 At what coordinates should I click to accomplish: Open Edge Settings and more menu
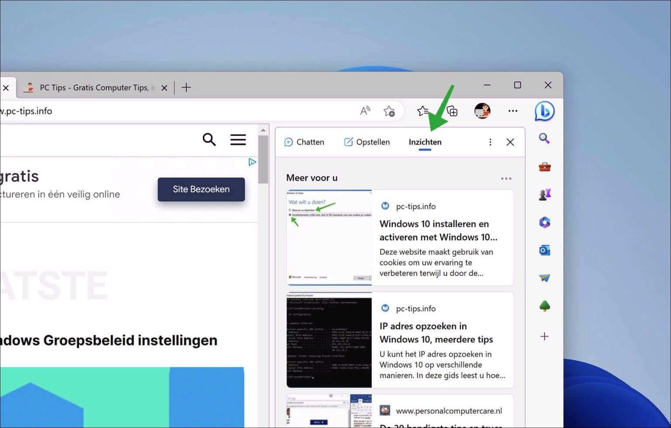coord(512,111)
